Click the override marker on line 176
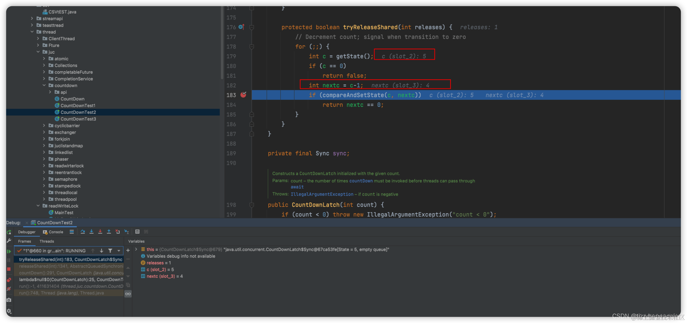 (x=242, y=27)
